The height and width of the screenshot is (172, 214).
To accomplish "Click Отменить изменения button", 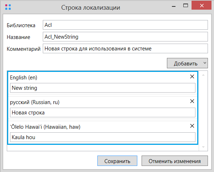I will coord(175,161).
